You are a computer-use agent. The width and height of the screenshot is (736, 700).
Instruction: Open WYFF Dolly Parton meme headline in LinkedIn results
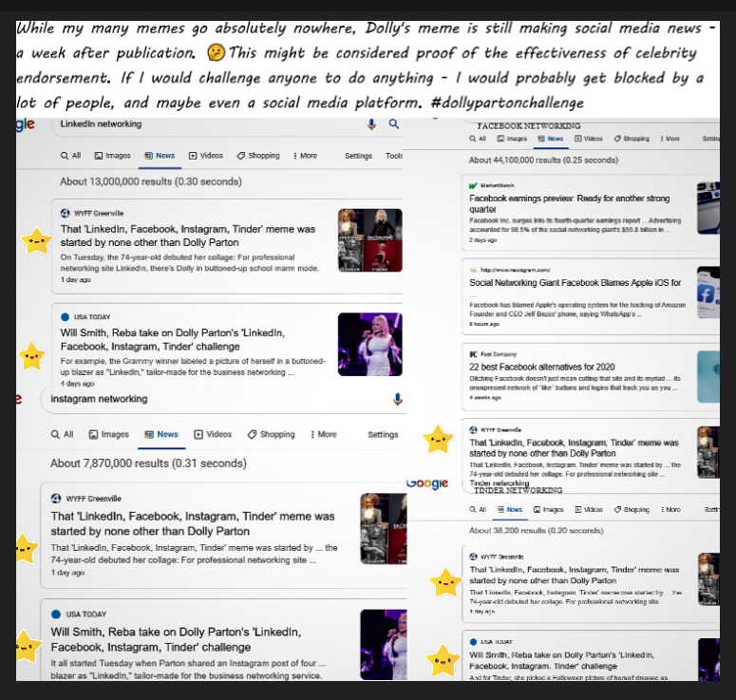pyautogui.click(x=188, y=236)
